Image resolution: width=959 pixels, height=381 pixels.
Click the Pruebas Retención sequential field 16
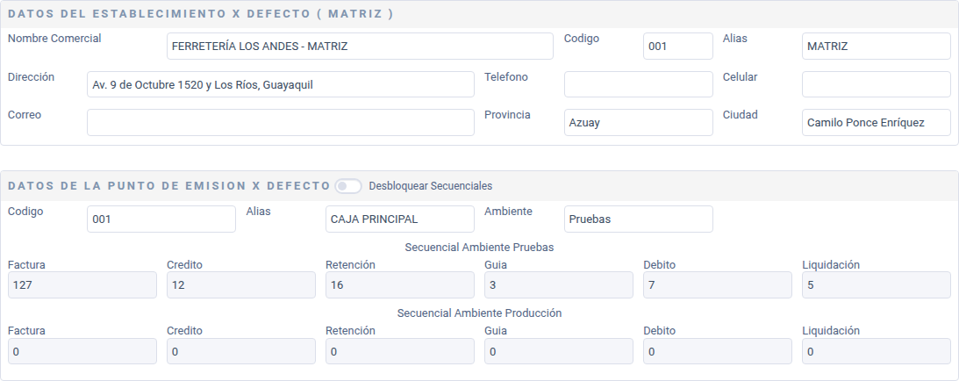(399, 285)
